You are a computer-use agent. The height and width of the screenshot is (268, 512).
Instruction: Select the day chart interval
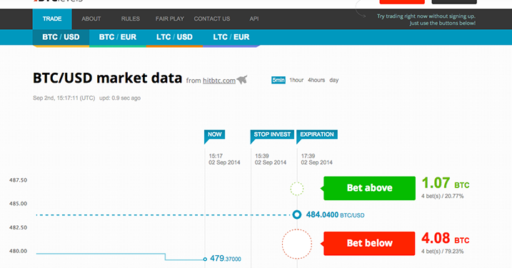tap(334, 80)
